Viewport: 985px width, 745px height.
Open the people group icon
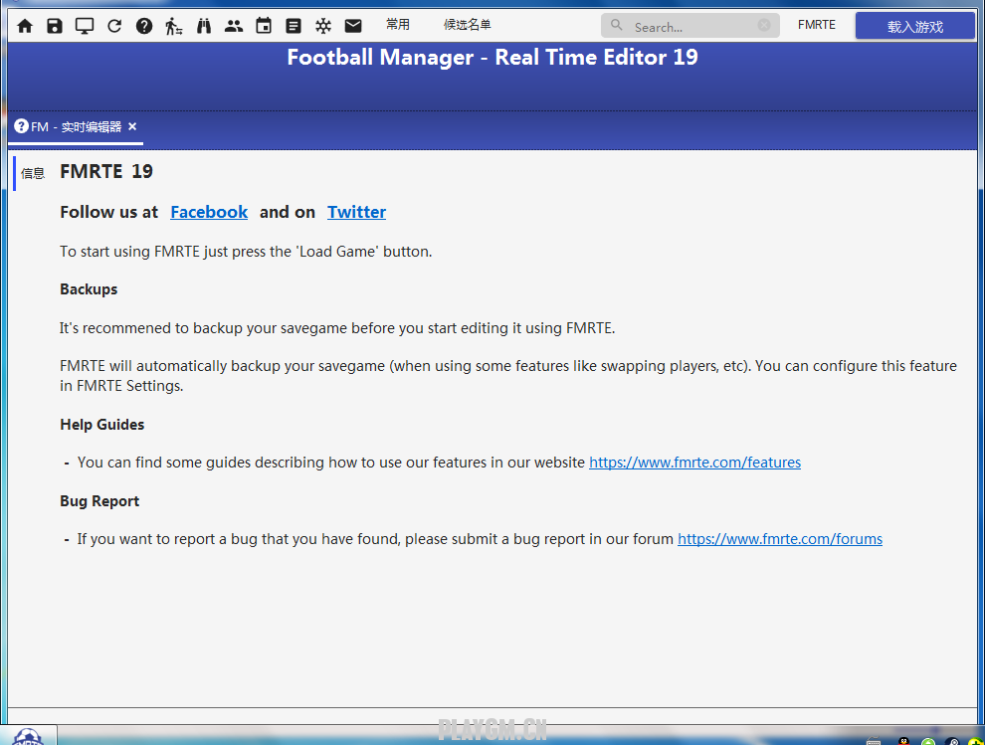click(x=234, y=26)
